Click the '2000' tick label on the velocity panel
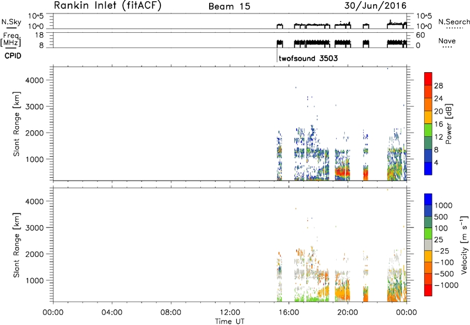Image resolution: width=470 pixels, height=325 pixels. tap(35, 254)
